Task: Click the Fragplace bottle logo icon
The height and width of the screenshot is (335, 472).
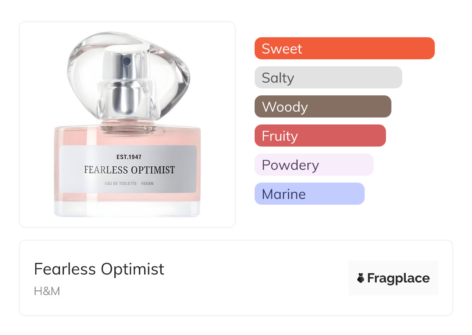Action: point(361,278)
